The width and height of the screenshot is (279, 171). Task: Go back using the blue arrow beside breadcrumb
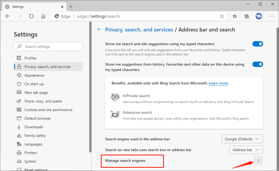99,29
